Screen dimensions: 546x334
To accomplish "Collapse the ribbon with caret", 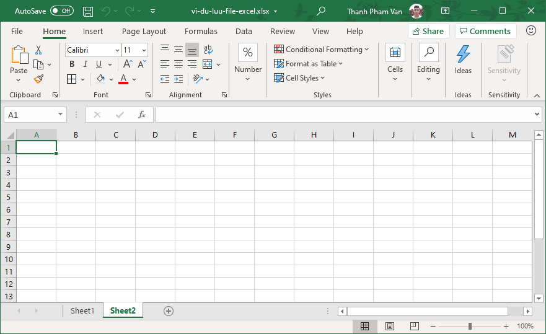I will click(x=537, y=95).
